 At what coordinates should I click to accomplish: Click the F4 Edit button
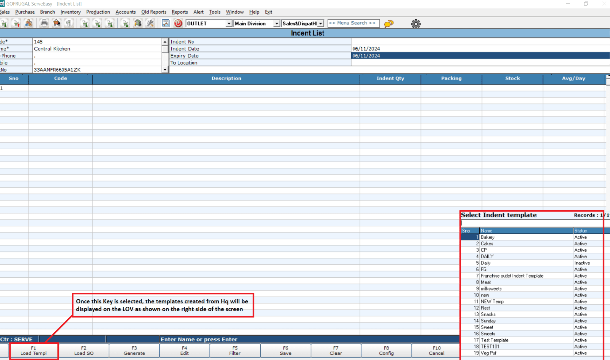(x=185, y=351)
